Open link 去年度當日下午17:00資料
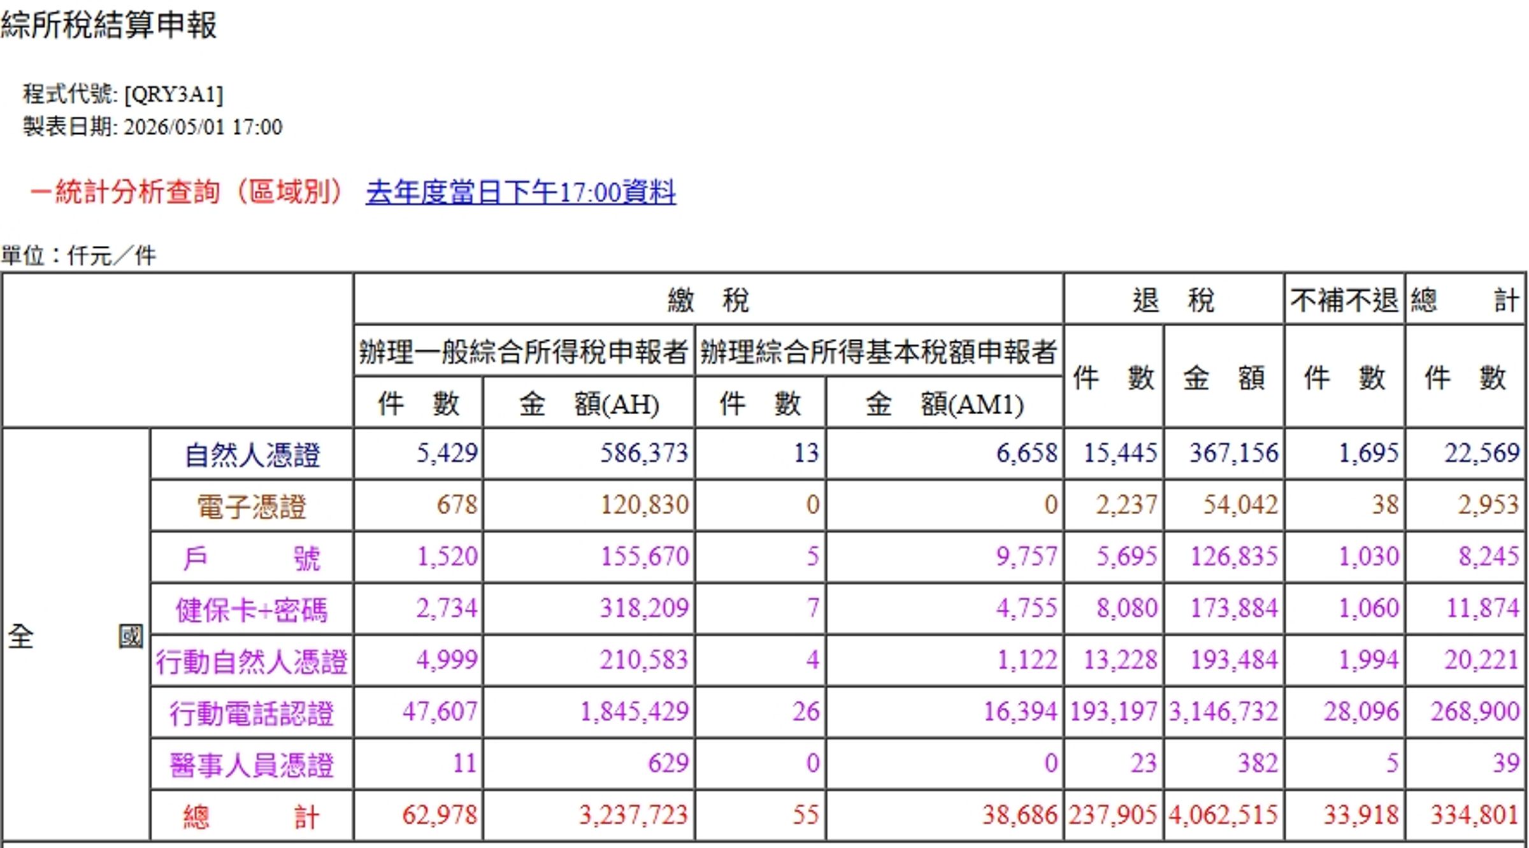Screen dimensions: 1529x848 point(520,192)
